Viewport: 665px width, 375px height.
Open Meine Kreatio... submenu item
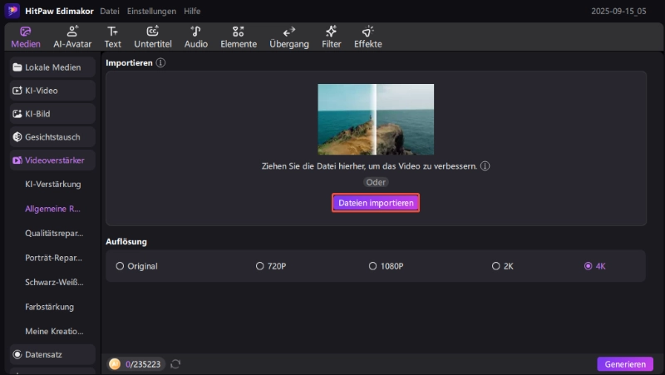pos(54,331)
